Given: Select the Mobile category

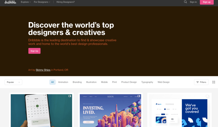Looking at the screenshot, I should click(x=104, y=82).
